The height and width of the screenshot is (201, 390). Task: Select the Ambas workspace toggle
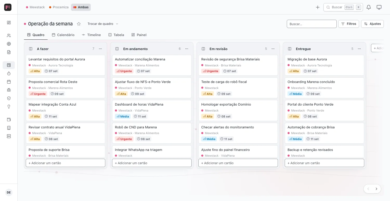(81, 7)
